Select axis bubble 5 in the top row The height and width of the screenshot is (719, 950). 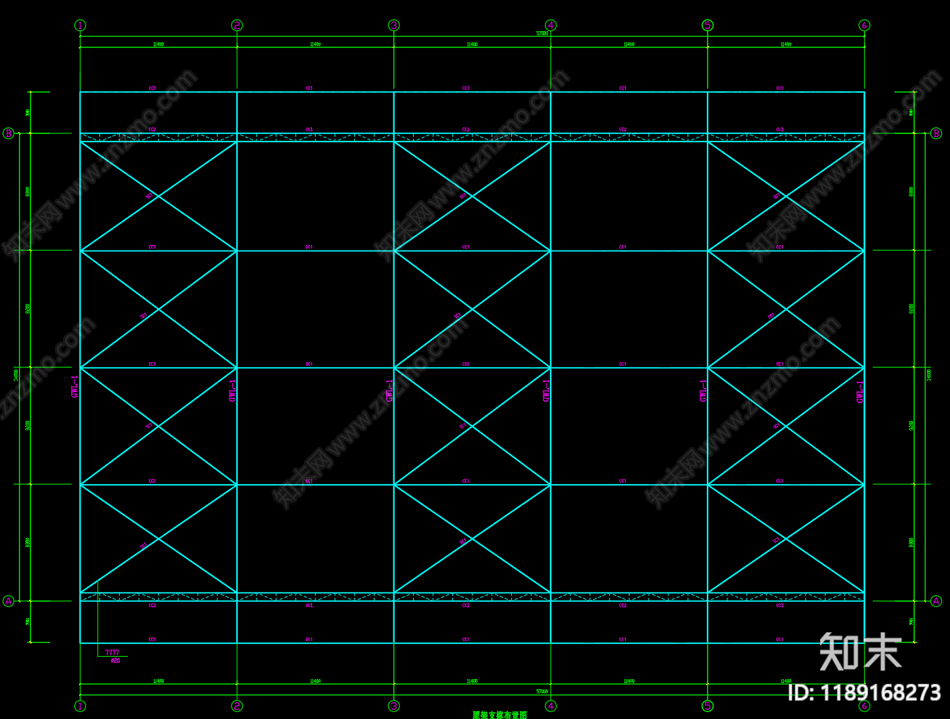pos(708,26)
